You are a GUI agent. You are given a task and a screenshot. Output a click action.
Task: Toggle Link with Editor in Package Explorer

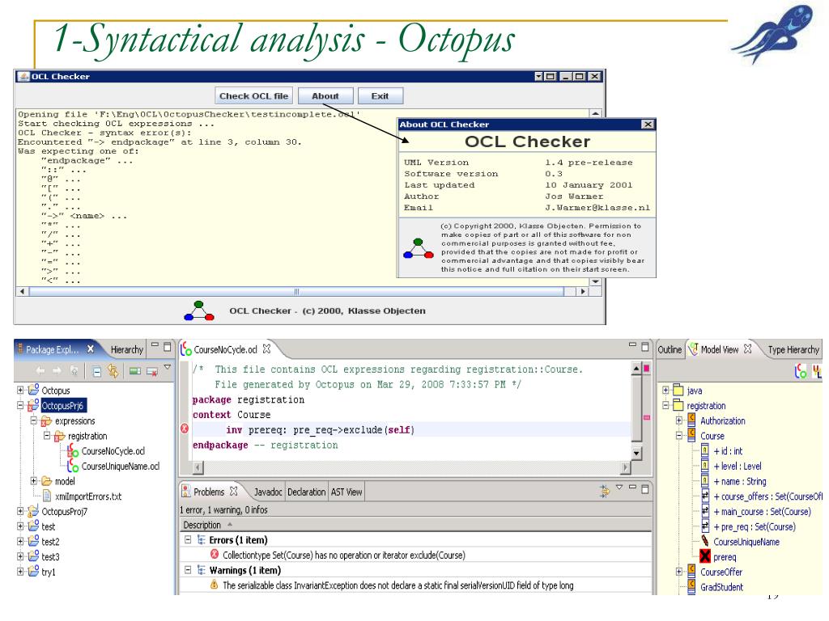(x=113, y=372)
